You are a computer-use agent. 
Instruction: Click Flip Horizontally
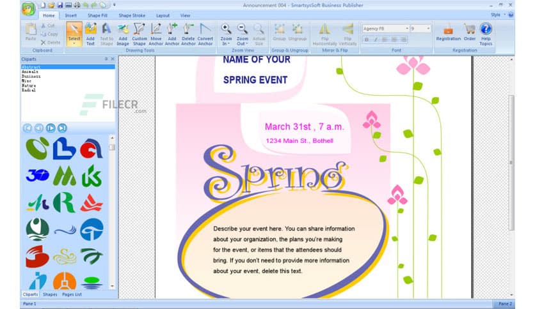pos(325,34)
